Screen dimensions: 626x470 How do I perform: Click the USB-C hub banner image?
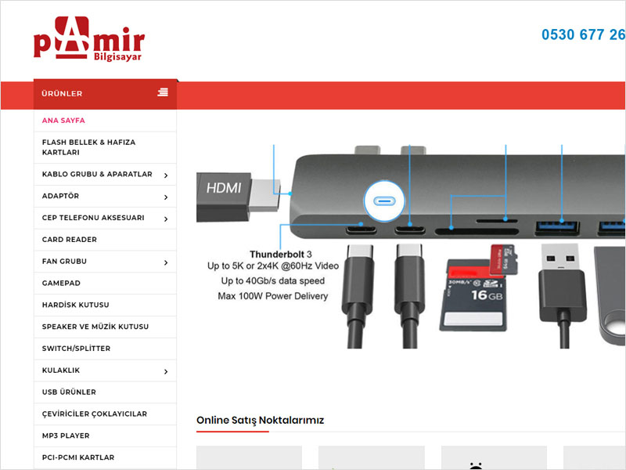click(410, 247)
